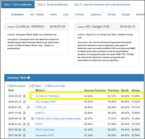Tick the Source Code checkbox

coord(46,86)
